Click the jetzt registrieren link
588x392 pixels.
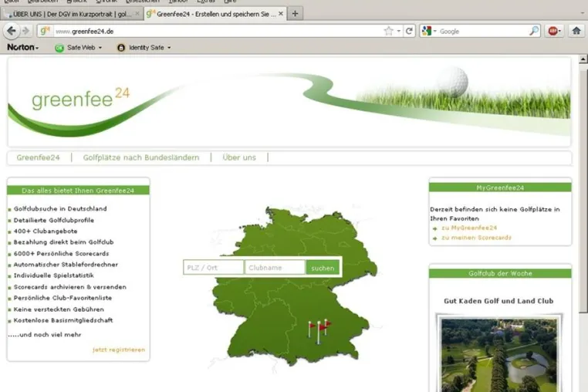[x=119, y=350]
